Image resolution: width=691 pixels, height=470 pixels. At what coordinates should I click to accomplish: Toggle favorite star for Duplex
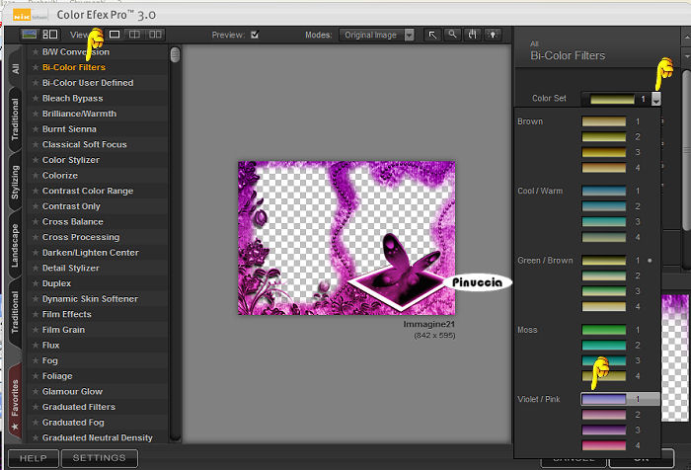pyautogui.click(x=36, y=283)
